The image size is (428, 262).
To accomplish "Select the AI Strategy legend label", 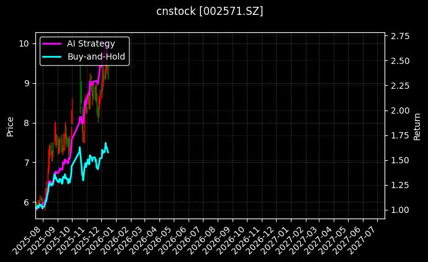I will 91,43.
